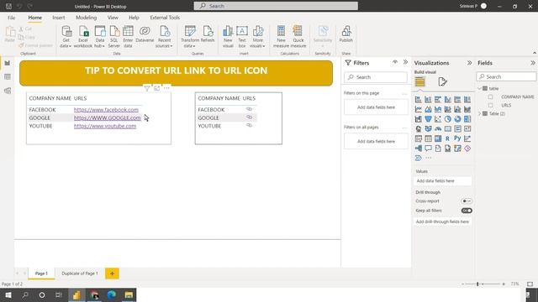The height and width of the screenshot is (302, 538).
Task: Click the Fields pane Search field
Action: point(506,76)
